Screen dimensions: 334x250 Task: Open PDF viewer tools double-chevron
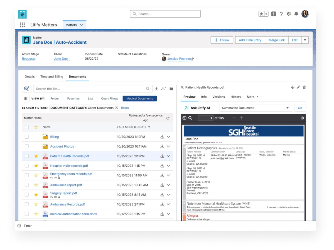pyautogui.click(x=303, y=118)
